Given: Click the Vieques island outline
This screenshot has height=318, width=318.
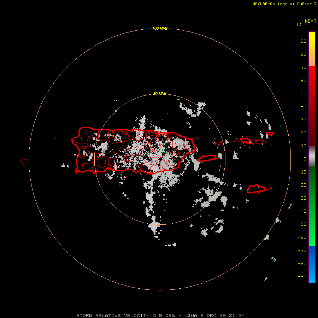Looking at the screenshot, I should click(208, 158).
